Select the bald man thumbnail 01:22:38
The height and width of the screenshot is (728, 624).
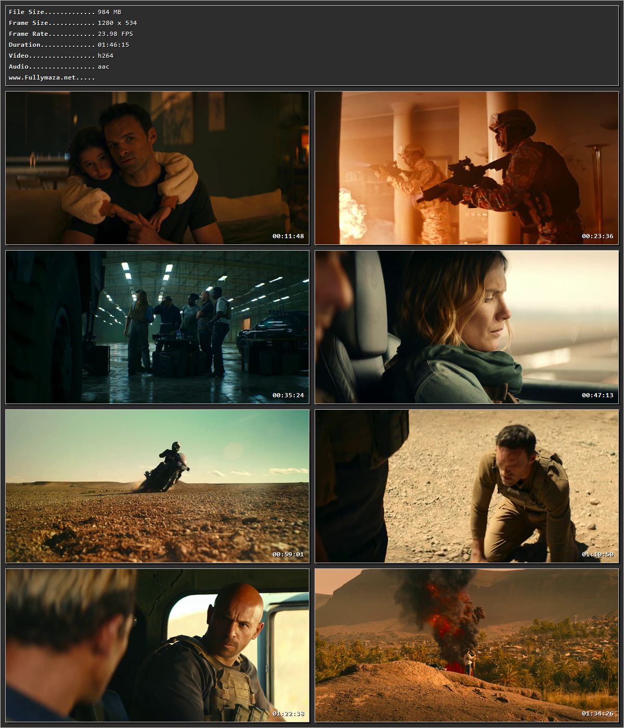pyautogui.click(x=157, y=645)
